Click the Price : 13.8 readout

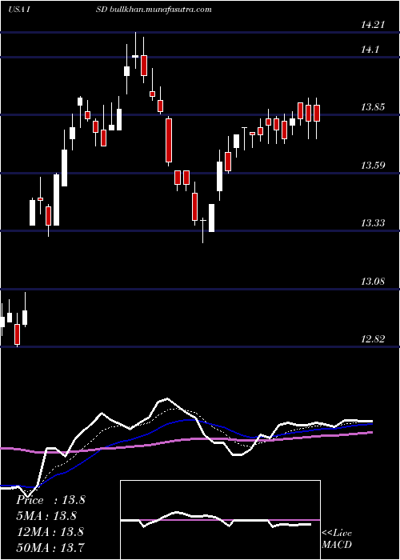click(50, 500)
